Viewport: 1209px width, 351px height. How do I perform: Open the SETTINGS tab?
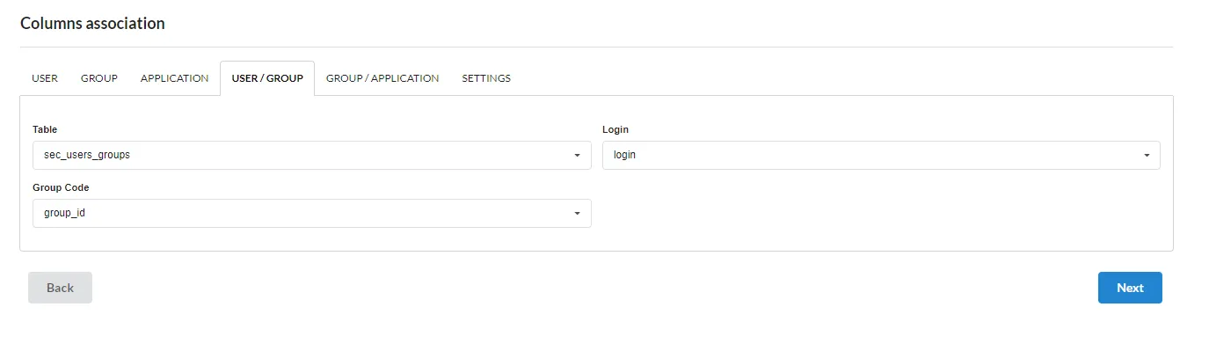[x=486, y=78]
